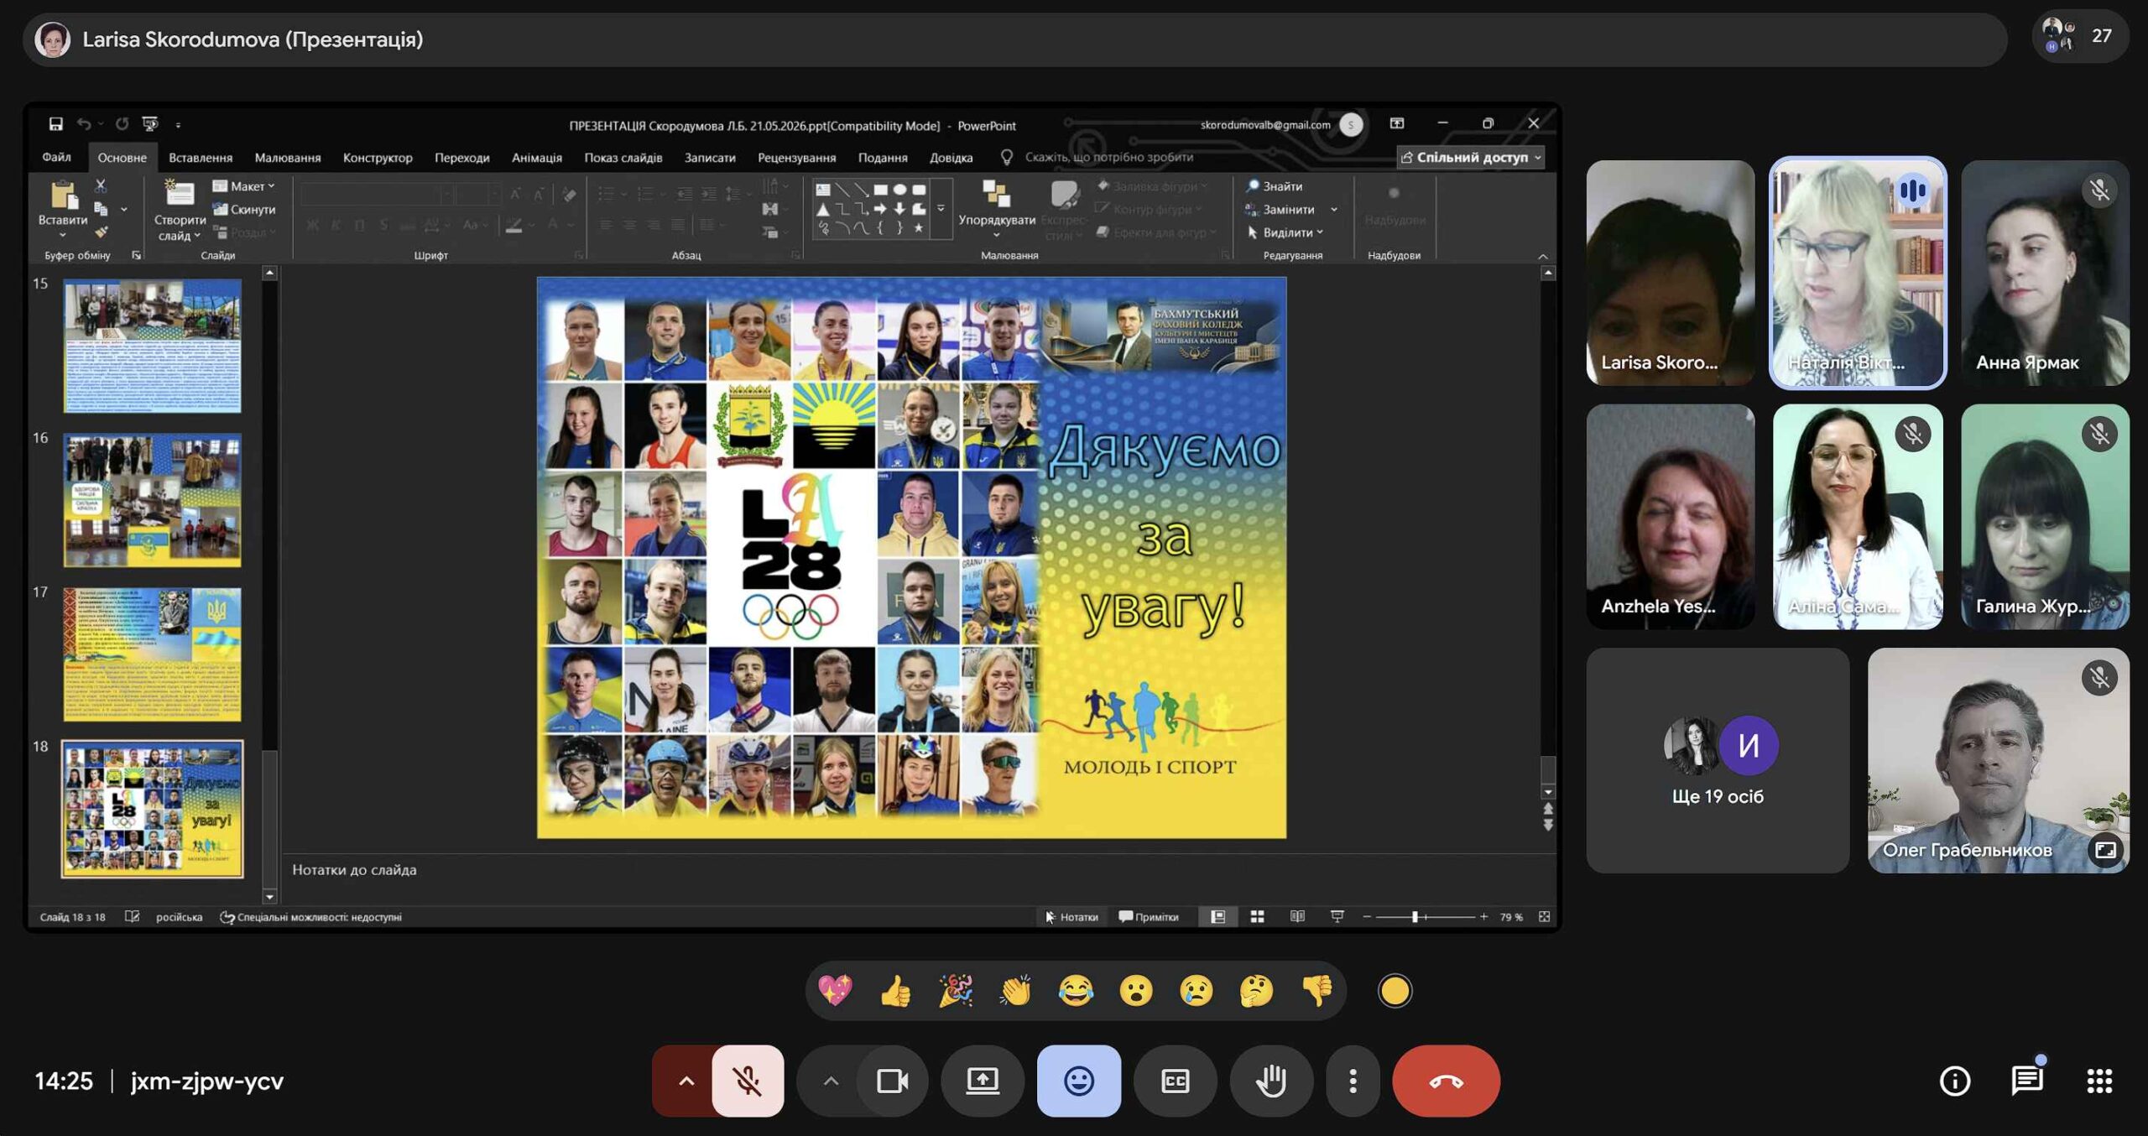Send the thumbs up reaction
The image size is (2148, 1136).
895,991
